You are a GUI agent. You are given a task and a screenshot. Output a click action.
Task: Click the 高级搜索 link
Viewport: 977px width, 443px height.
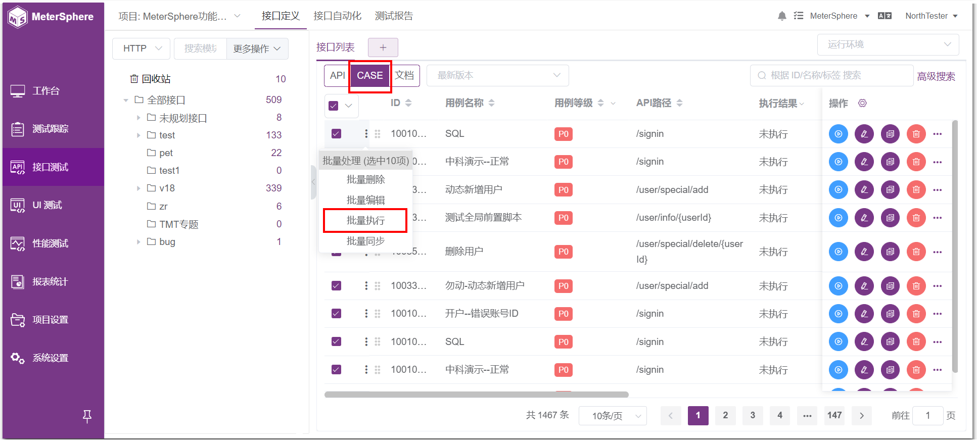936,76
